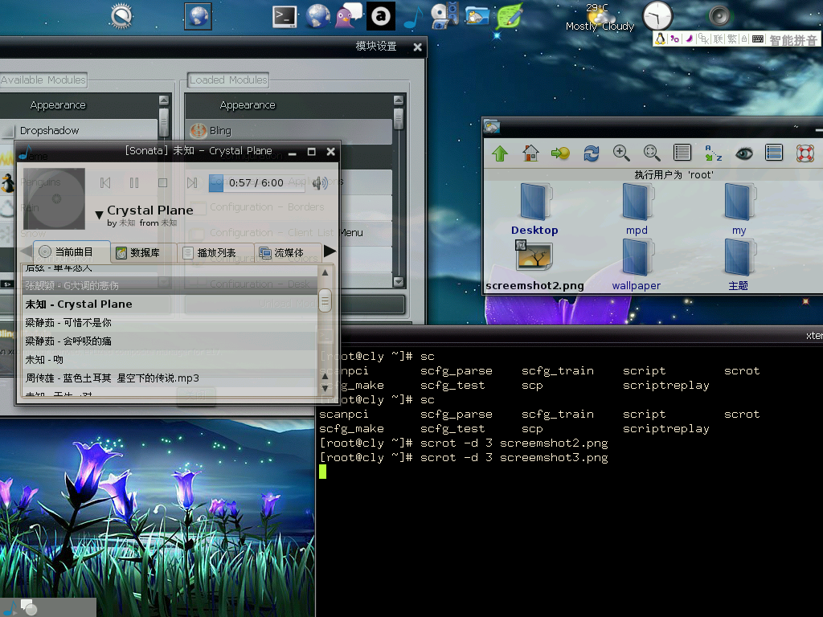823x617 pixels.
Task: Select the my folder
Action: tap(739, 210)
